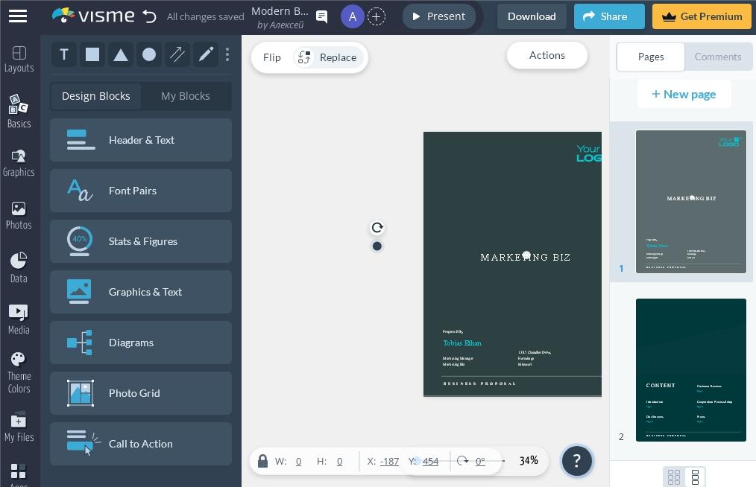The width and height of the screenshot is (756, 487).
Task: Add a New page
Action: (x=684, y=94)
